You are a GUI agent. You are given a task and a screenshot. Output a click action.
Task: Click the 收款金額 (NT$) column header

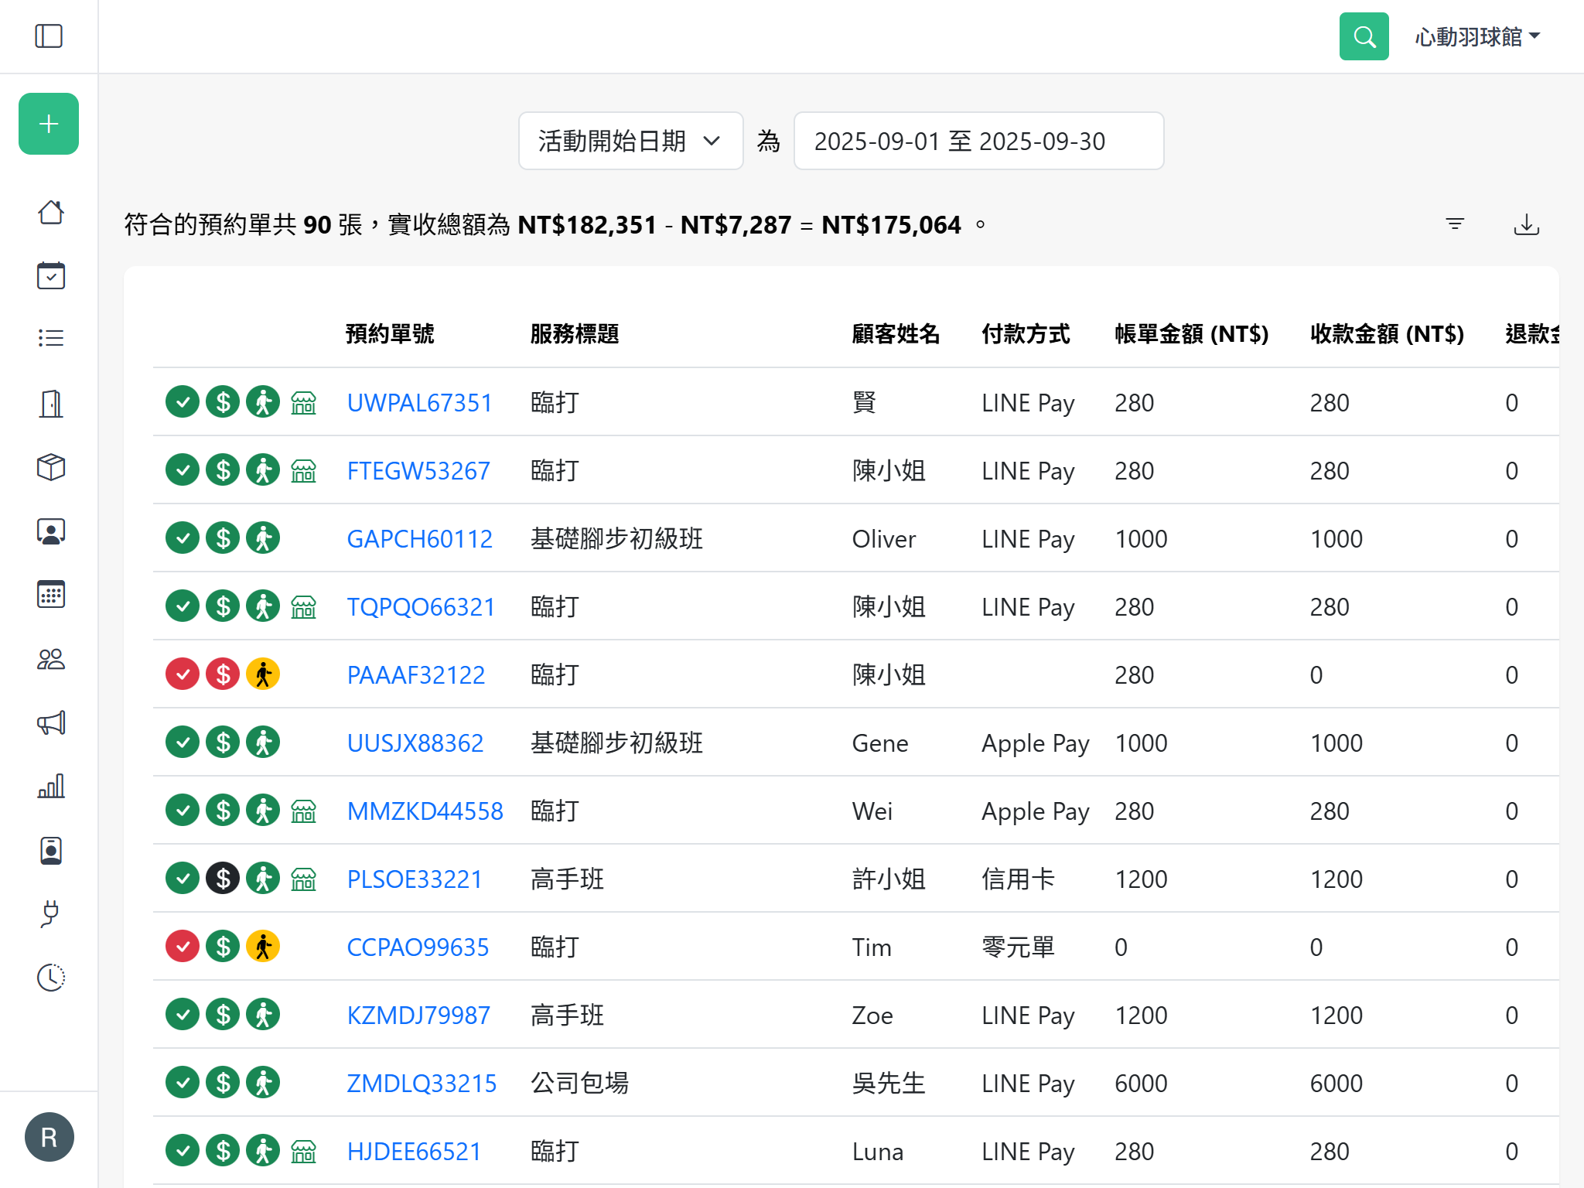1388,334
